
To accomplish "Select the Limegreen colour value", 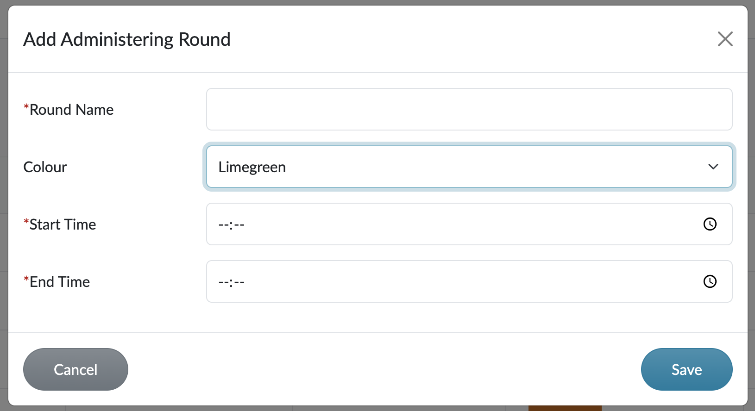I will coord(252,167).
